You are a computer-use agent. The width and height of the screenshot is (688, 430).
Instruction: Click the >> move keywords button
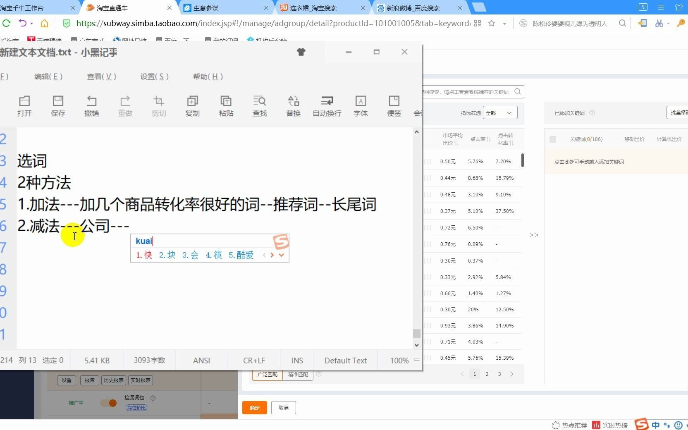pyautogui.click(x=534, y=235)
